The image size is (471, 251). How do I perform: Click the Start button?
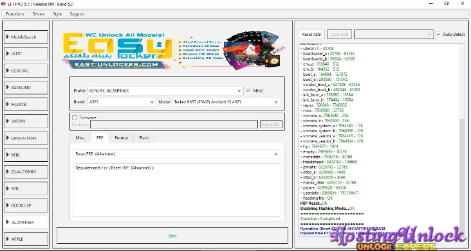[172, 236]
